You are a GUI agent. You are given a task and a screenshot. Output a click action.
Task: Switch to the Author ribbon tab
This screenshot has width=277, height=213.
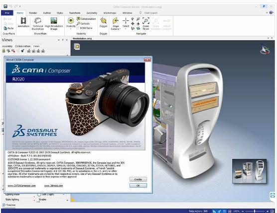47,13
